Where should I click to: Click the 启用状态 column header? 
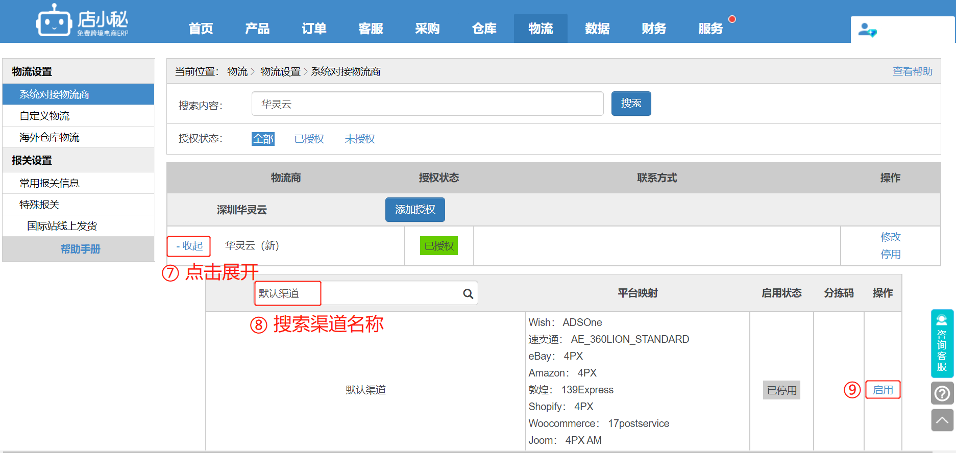click(x=781, y=293)
